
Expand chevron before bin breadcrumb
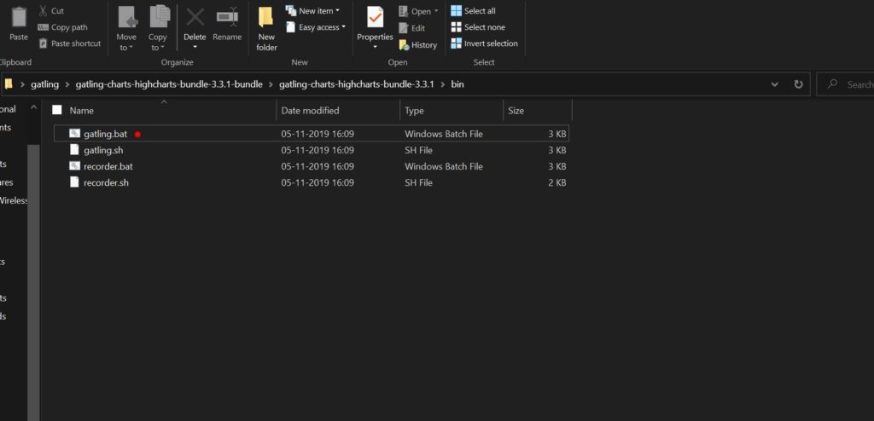[443, 84]
